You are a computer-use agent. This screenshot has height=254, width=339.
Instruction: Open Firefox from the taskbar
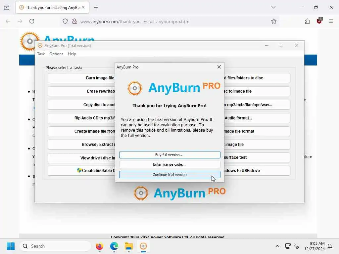pos(99,246)
